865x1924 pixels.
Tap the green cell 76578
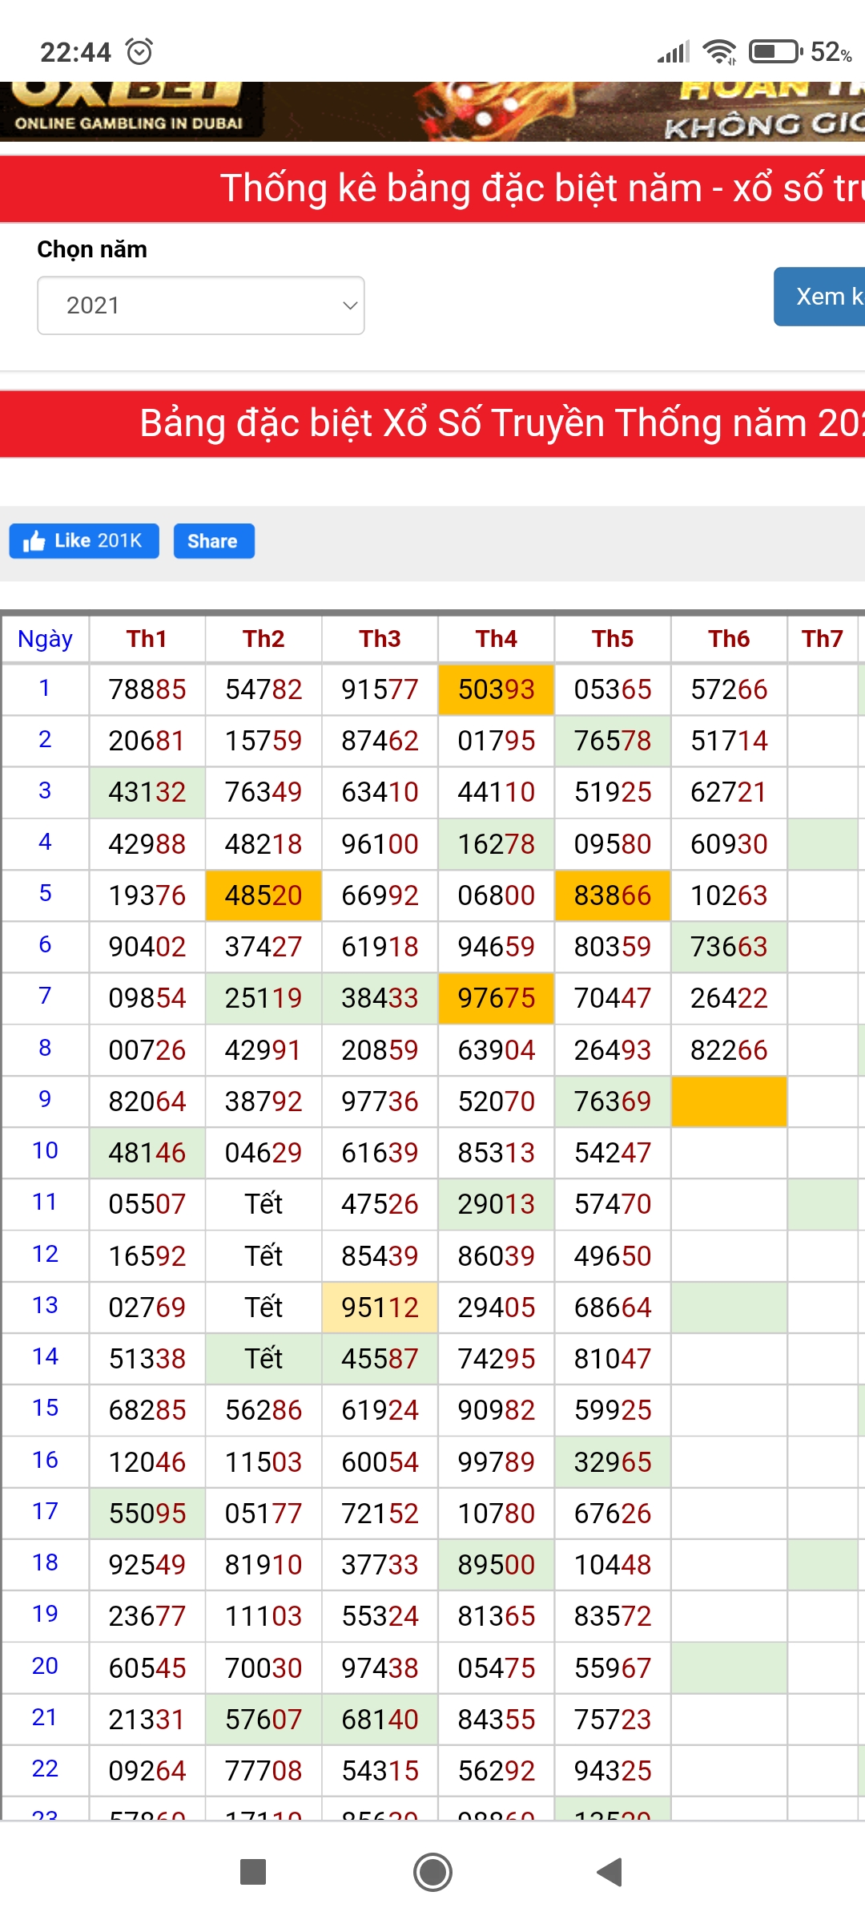tap(613, 741)
